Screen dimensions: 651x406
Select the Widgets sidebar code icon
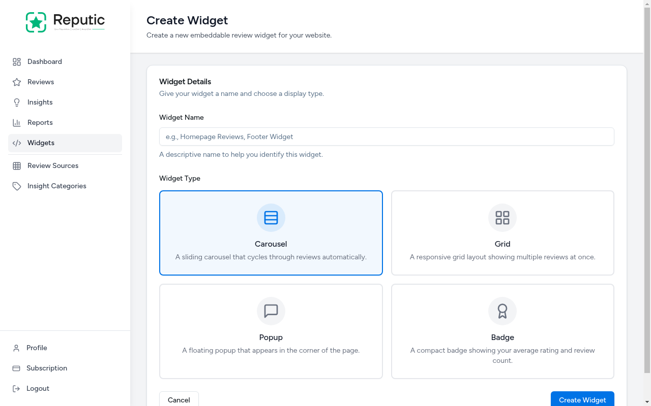tap(17, 143)
